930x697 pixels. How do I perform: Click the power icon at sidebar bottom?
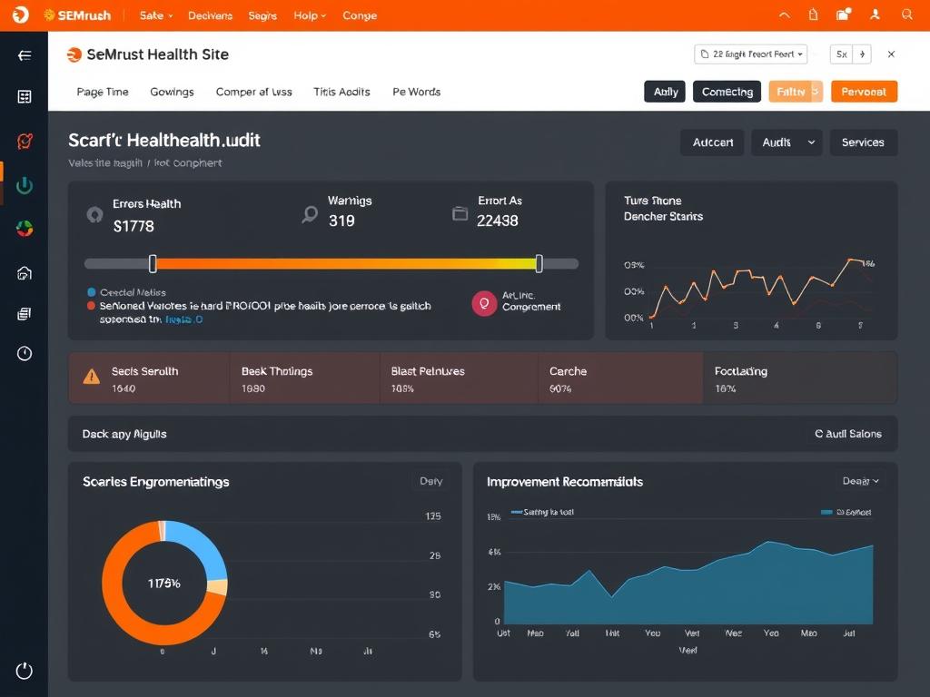tap(25, 671)
